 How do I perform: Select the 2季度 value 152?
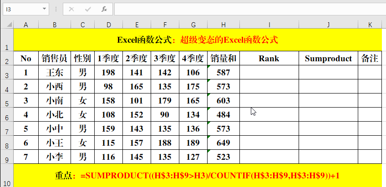click(x=137, y=114)
